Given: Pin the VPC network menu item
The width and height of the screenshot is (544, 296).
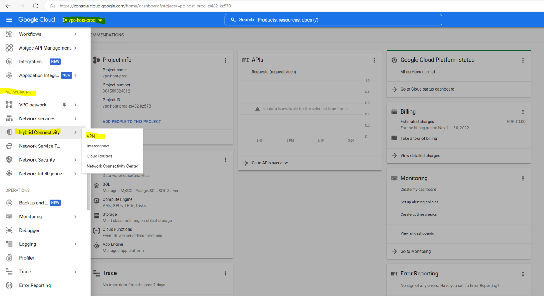Looking at the screenshot, I should click(x=64, y=105).
